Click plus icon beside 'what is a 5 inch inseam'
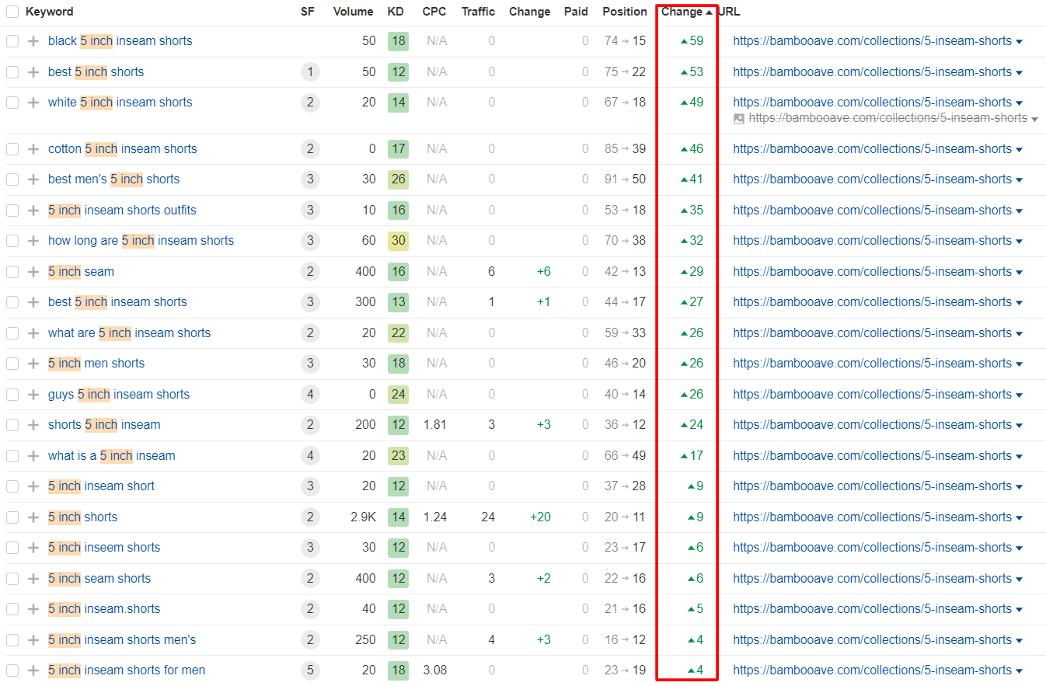1046x686 pixels. 33,456
